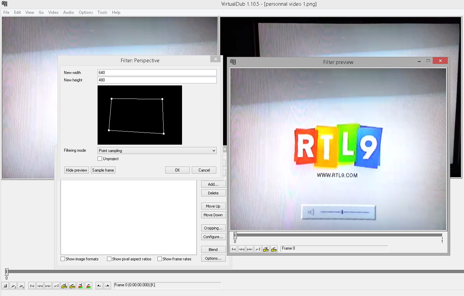The width and height of the screenshot is (464, 296).
Task: Click the main timeline slider thumb
Action: click(6, 272)
